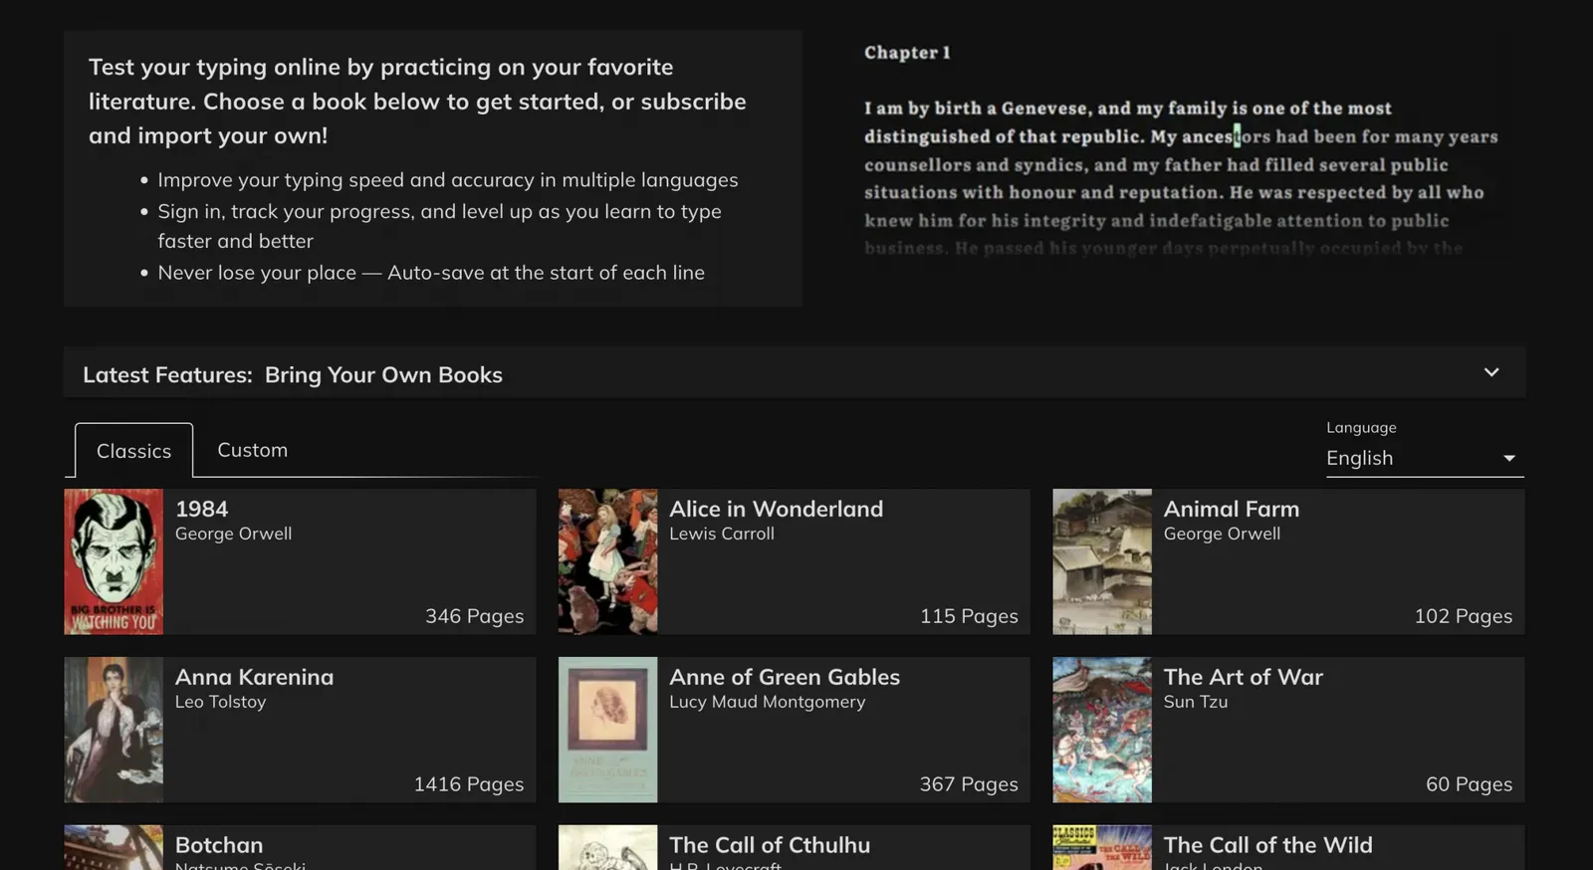Choose the Botchan book title
This screenshot has width=1593, height=870.
pyautogui.click(x=219, y=845)
